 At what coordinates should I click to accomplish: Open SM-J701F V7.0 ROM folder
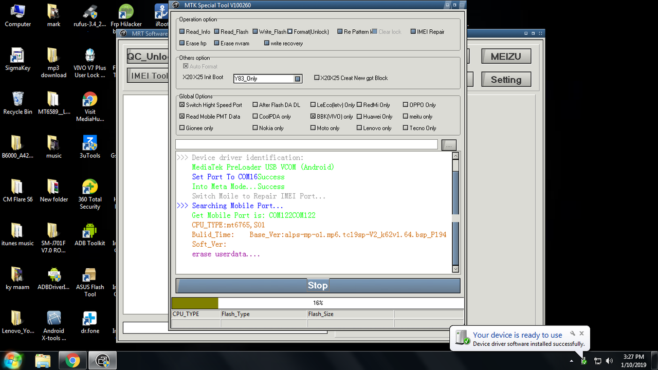pos(53,238)
